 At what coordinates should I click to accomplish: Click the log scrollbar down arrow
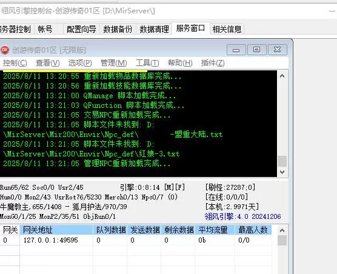pyautogui.click(x=282, y=172)
